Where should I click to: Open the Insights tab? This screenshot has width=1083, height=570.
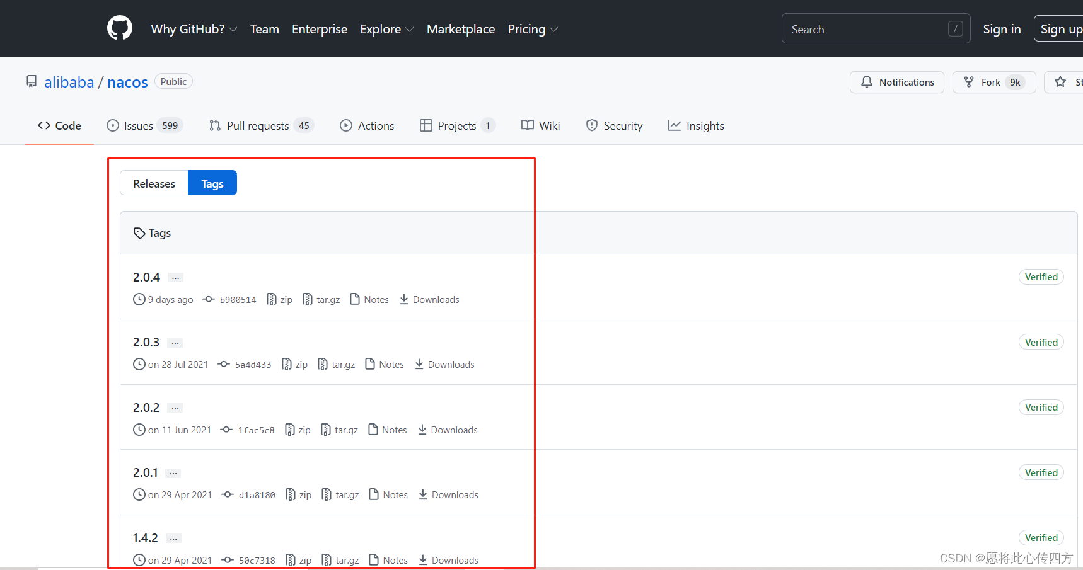coord(696,125)
